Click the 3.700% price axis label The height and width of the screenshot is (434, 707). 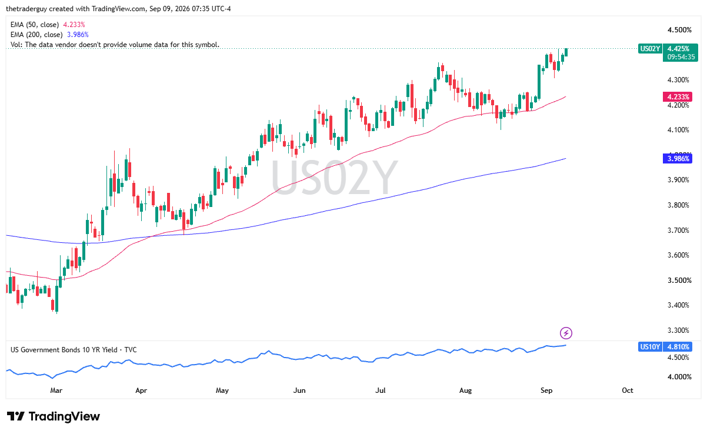pyautogui.click(x=679, y=231)
